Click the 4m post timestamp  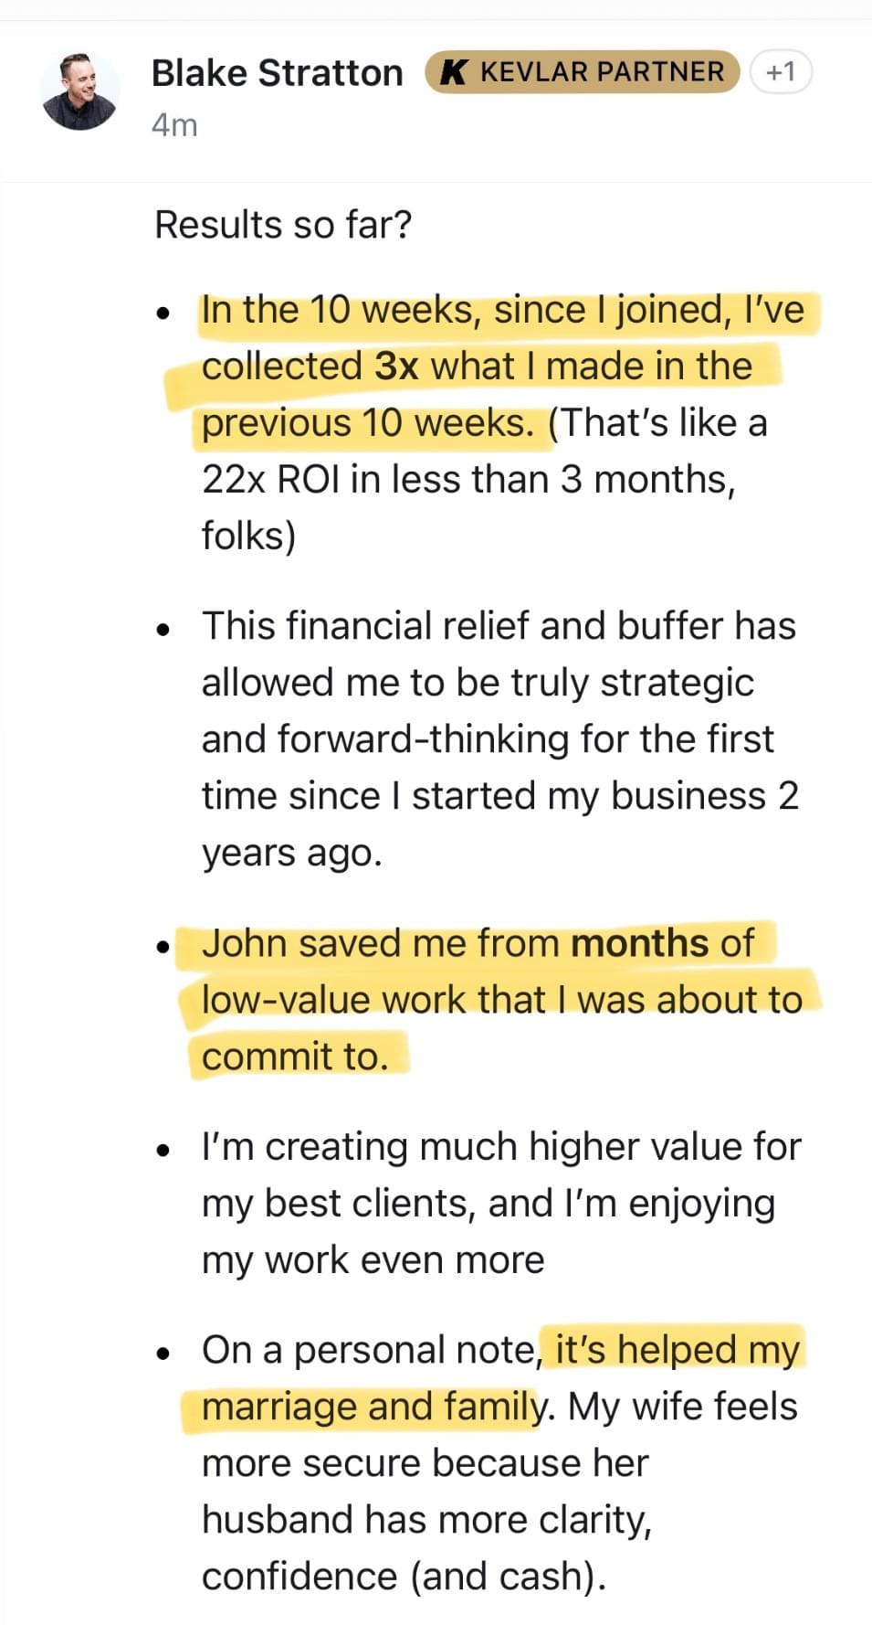[174, 125]
